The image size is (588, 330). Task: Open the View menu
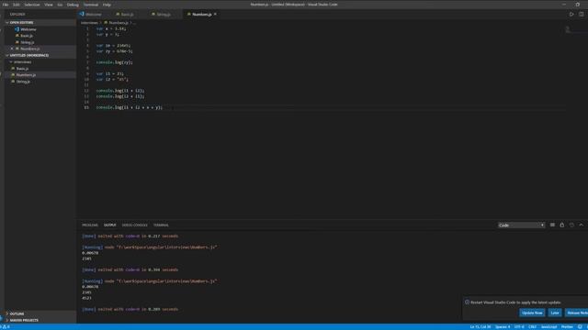[49, 5]
